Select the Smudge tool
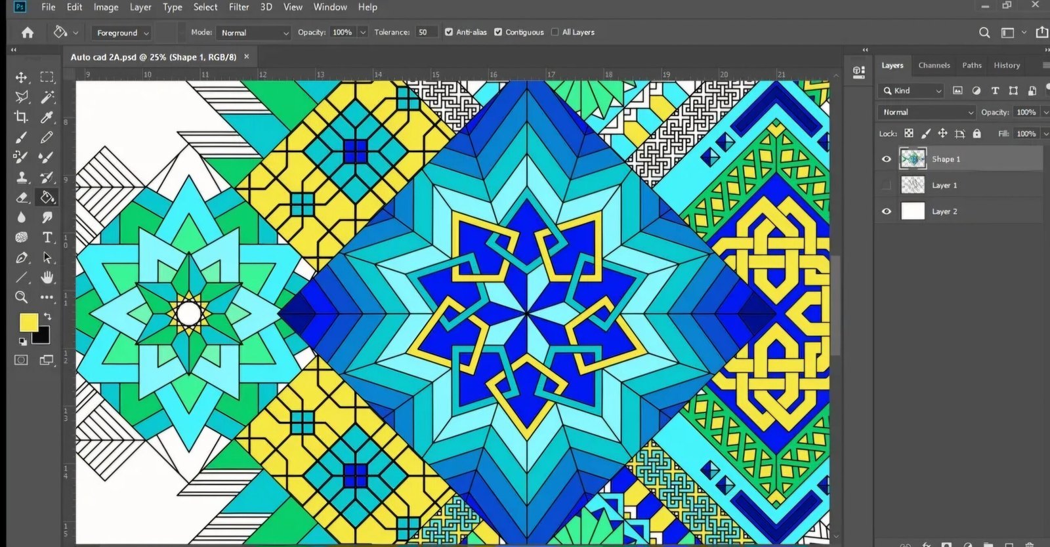1050x547 pixels. [x=47, y=217]
